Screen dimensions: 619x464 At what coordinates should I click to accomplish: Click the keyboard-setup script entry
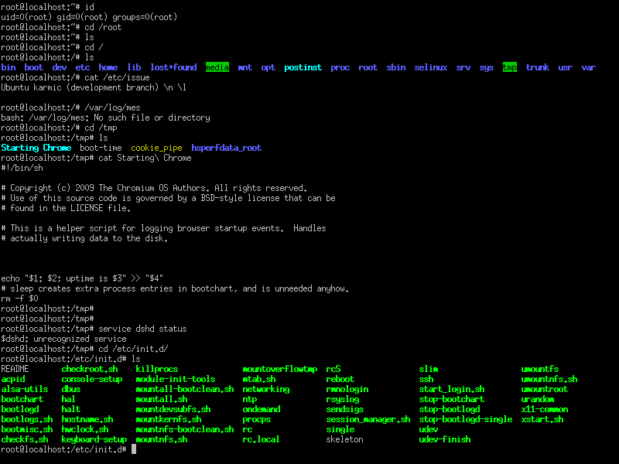94,439
